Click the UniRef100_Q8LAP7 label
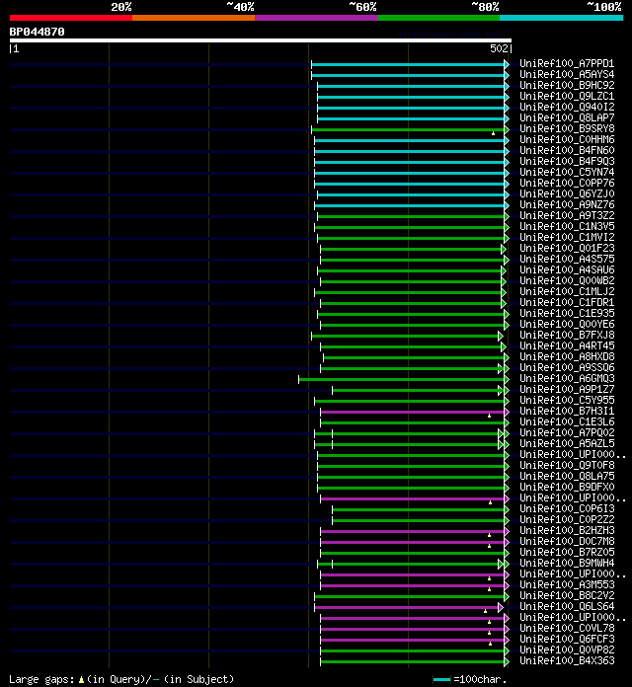Viewport: 632px width, 687px height. 567,117
